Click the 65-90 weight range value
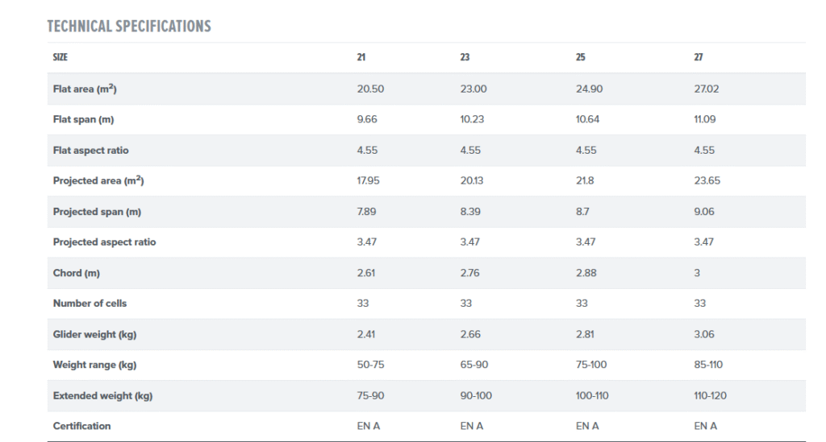The image size is (826, 442). [x=474, y=365]
